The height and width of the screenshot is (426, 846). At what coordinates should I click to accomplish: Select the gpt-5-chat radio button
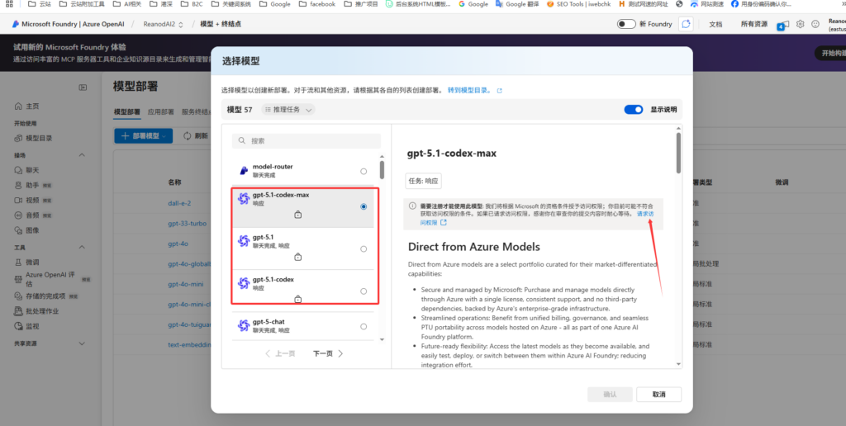(x=364, y=326)
